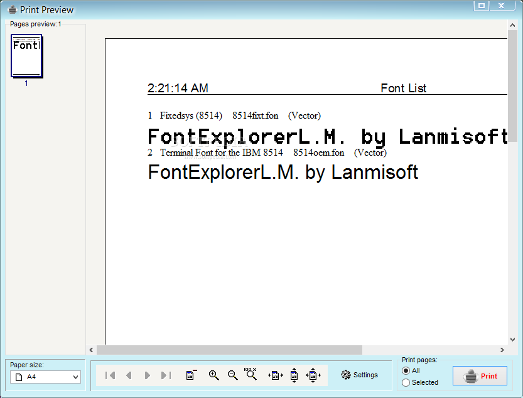Click the scroll left arrow
Image resolution: width=523 pixels, height=398 pixels.
coord(91,350)
